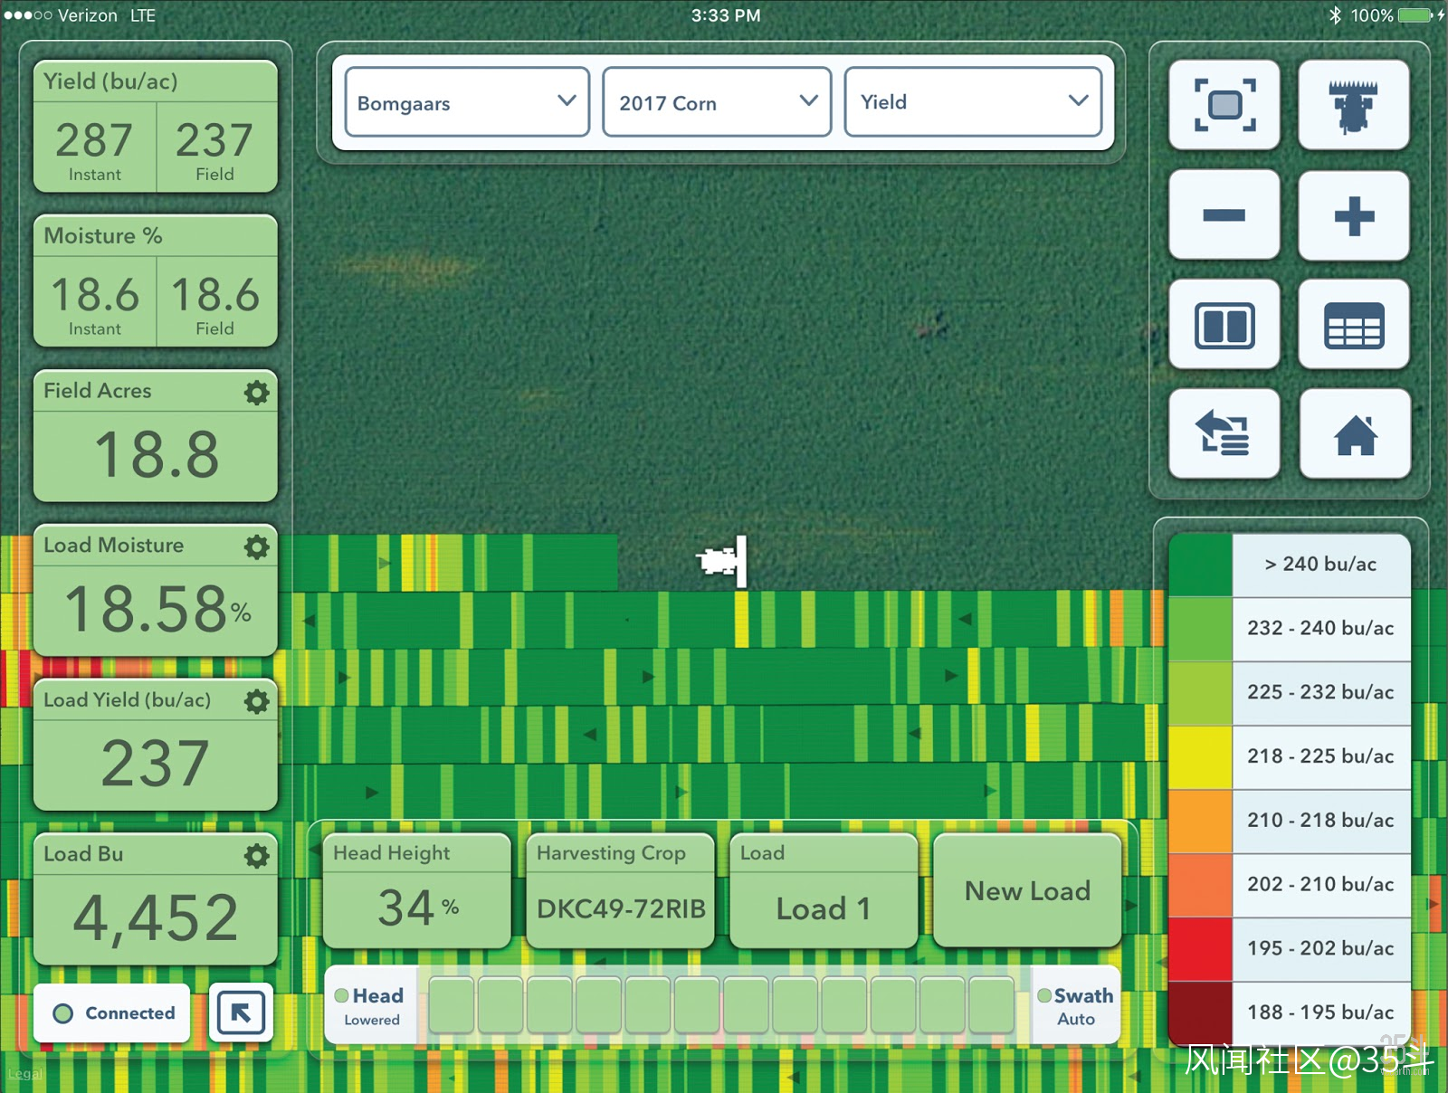Tap the list export arrow icon
Screen dimensions: 1448x1093
[1224, 434]
